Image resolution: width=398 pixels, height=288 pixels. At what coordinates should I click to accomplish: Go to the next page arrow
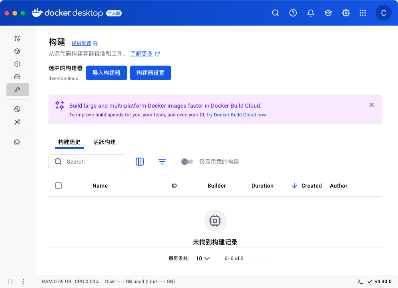point(266,258)
